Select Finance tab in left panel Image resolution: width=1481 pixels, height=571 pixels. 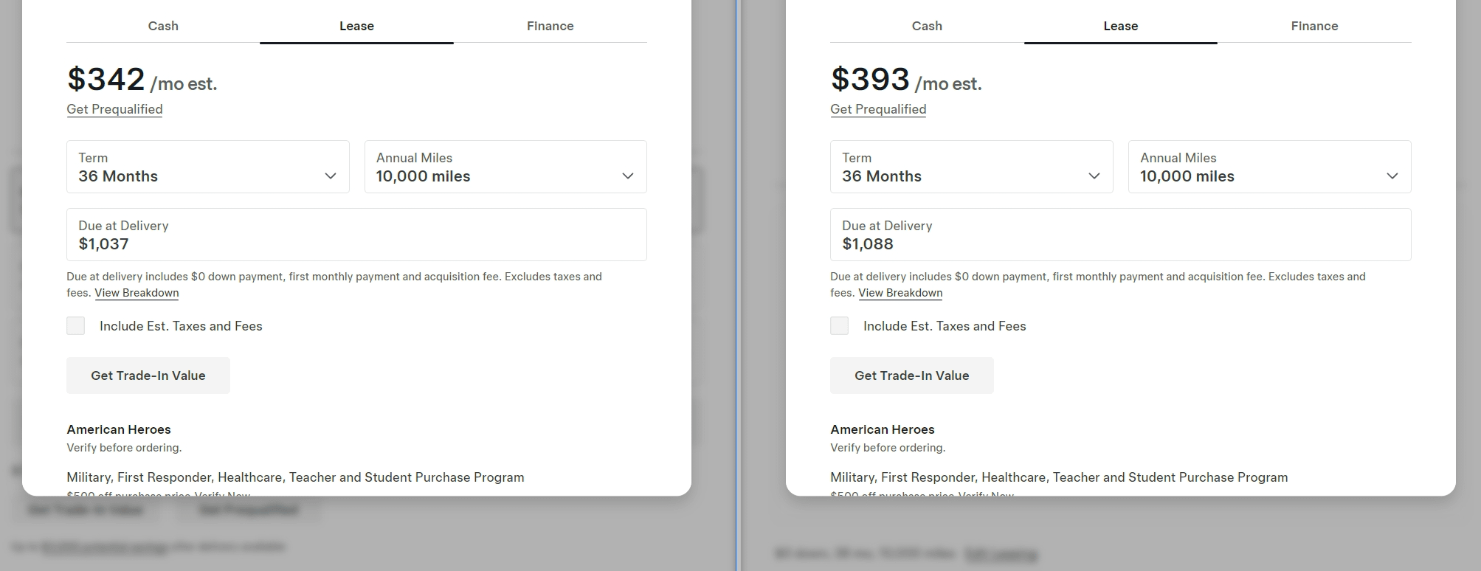point(550,26)
